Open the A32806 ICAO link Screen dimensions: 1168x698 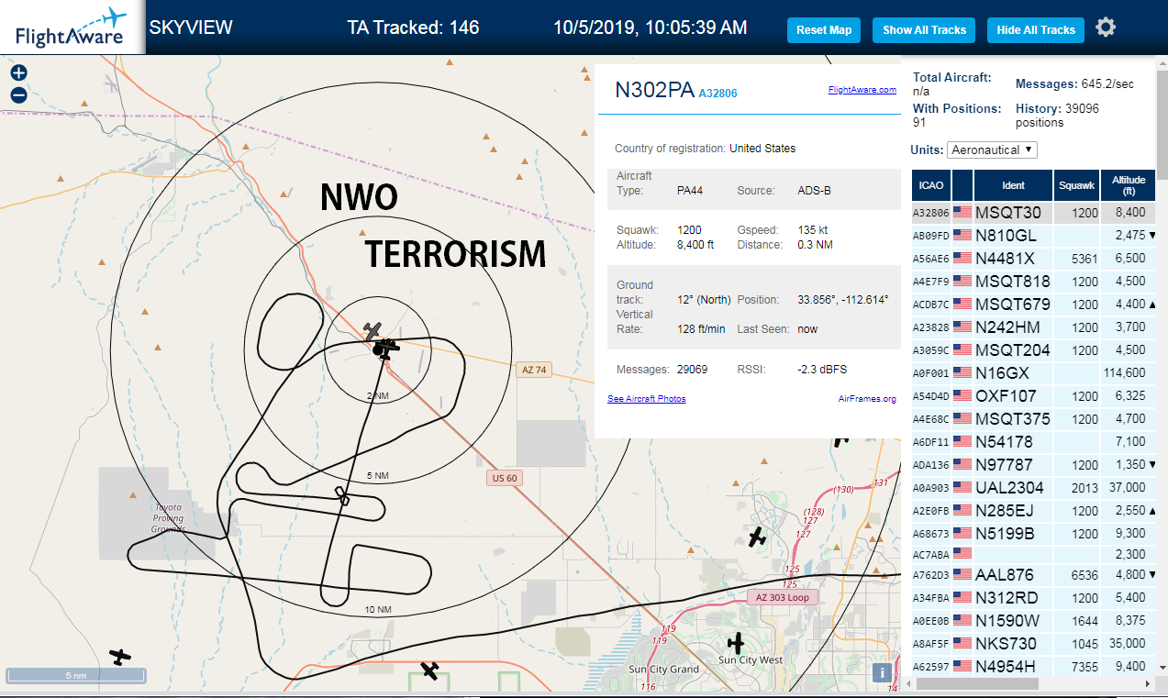(x=717, y=94)
